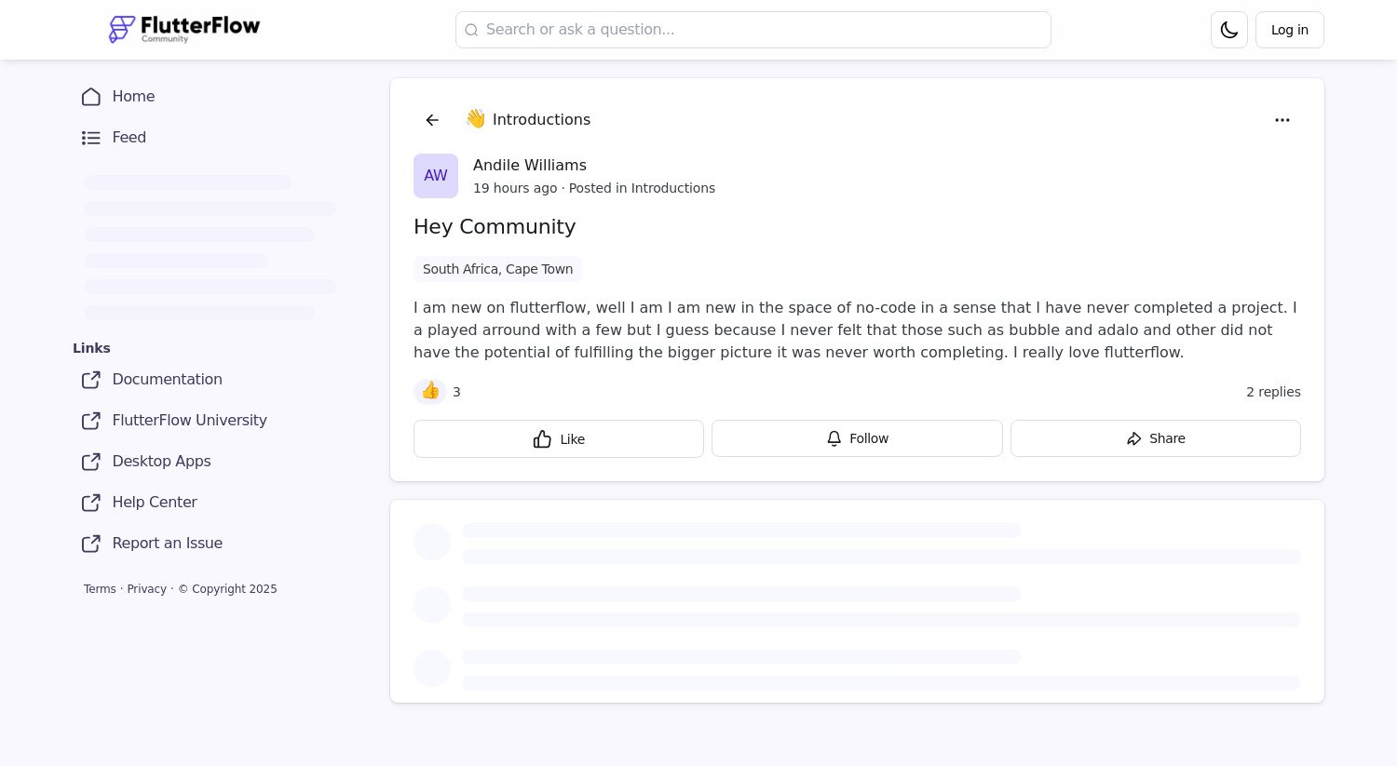Click the search bar to ask a question
1397x766 pixels.
tap(753, 29)
